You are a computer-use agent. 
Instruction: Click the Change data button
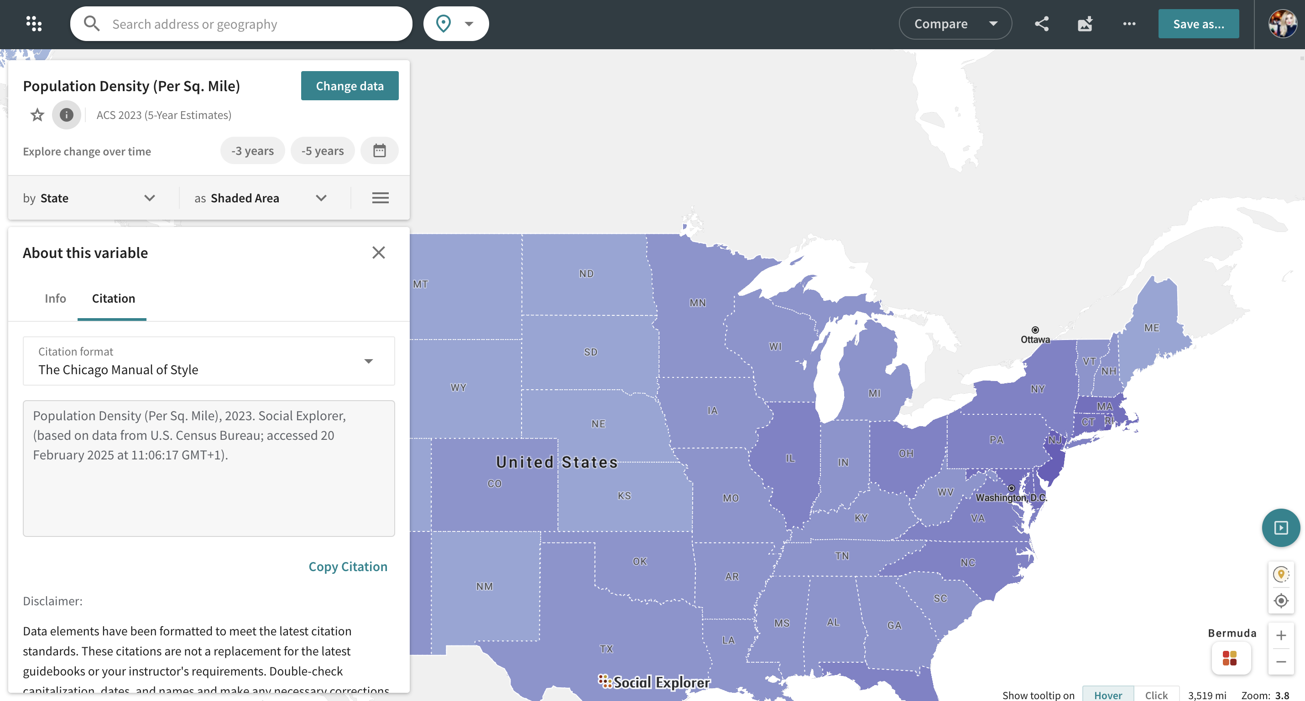click(350, 86)
